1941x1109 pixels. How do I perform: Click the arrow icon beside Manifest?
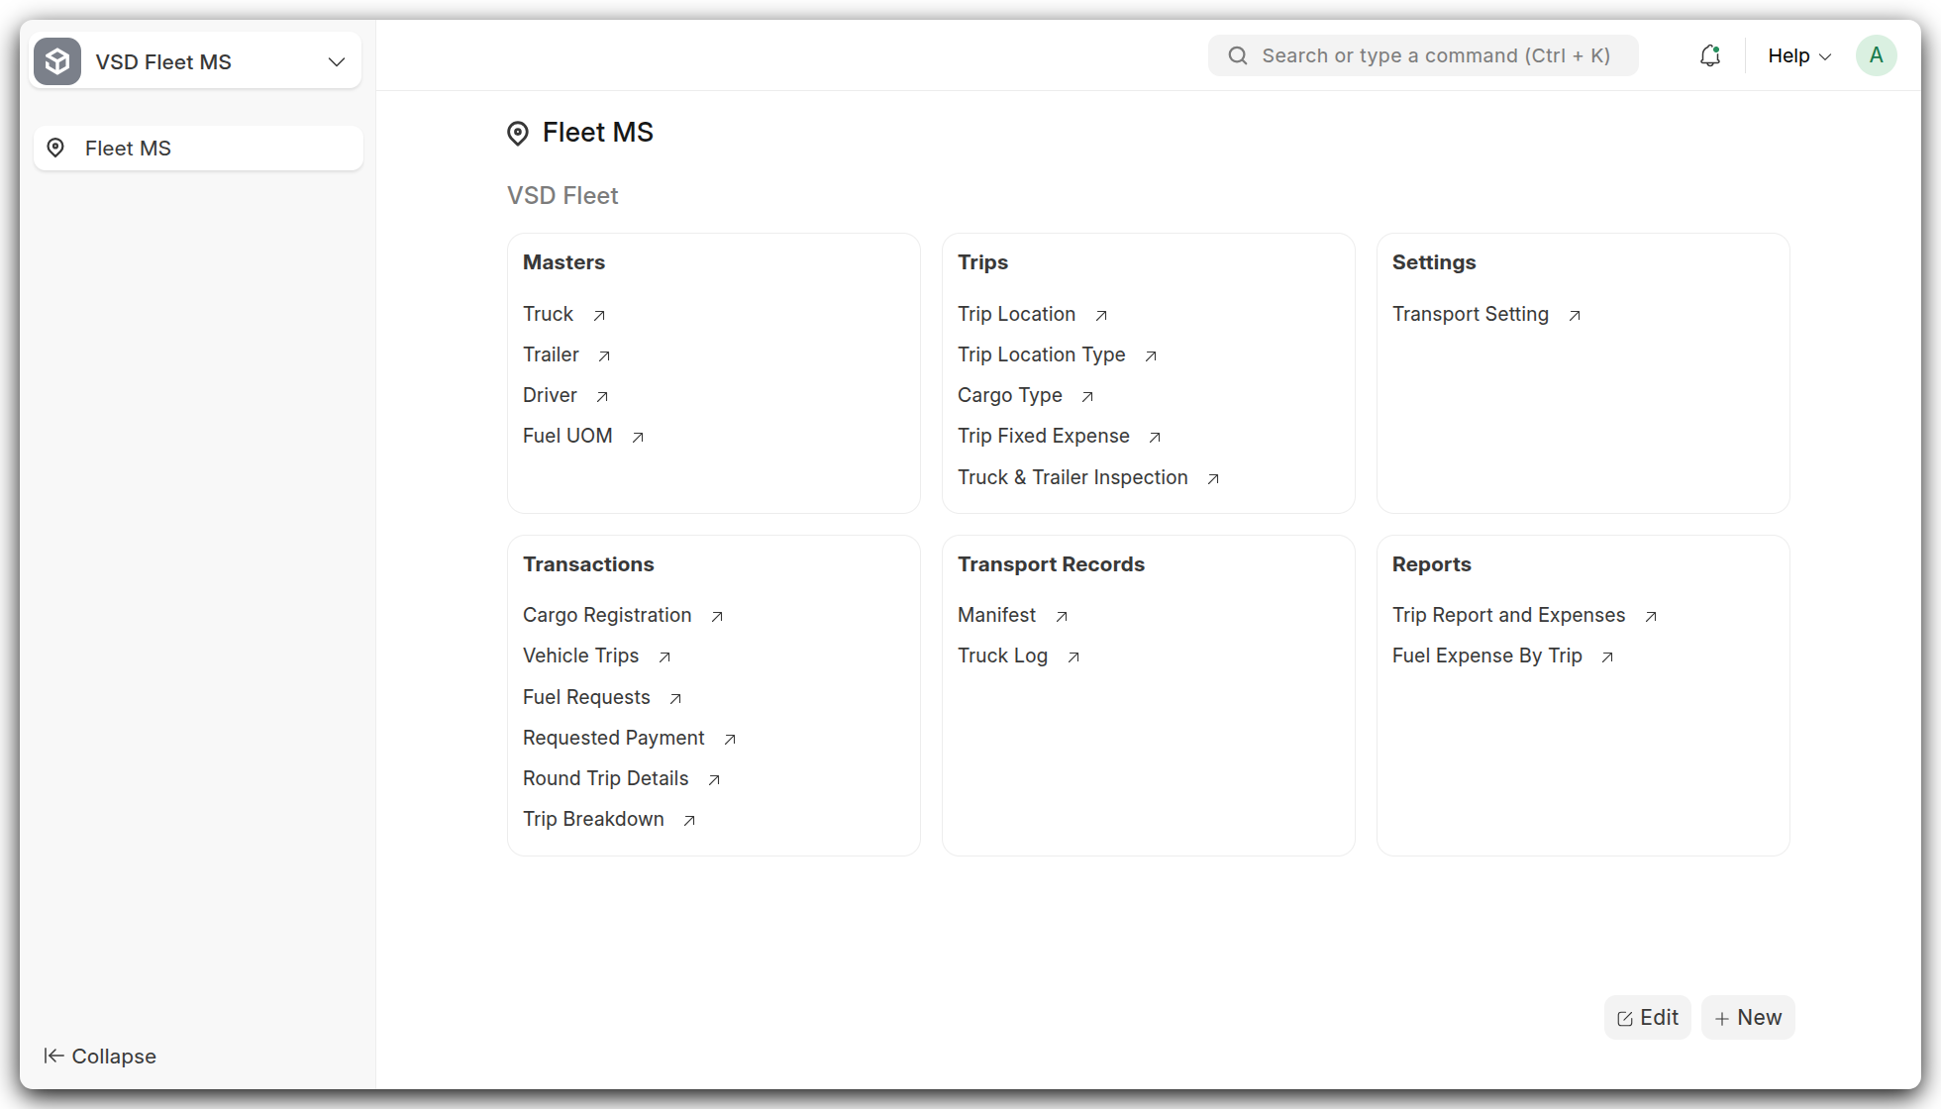[x=1062, y=617]
